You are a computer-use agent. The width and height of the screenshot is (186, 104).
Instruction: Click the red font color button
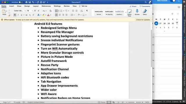48,15
